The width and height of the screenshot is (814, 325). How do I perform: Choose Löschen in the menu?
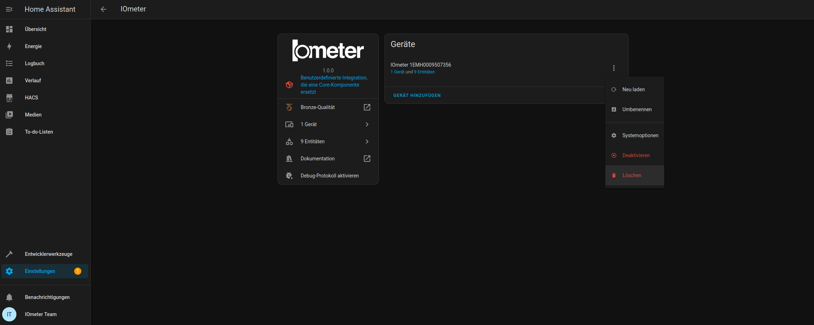pos(635,175)
